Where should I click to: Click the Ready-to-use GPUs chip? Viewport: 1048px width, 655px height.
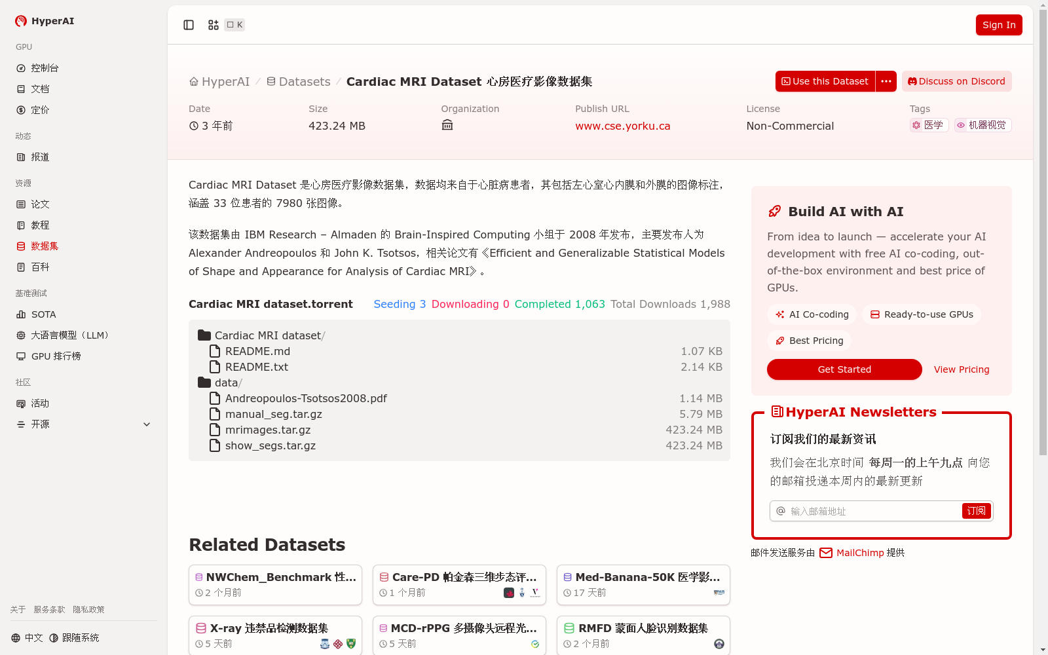pos(922,314)
